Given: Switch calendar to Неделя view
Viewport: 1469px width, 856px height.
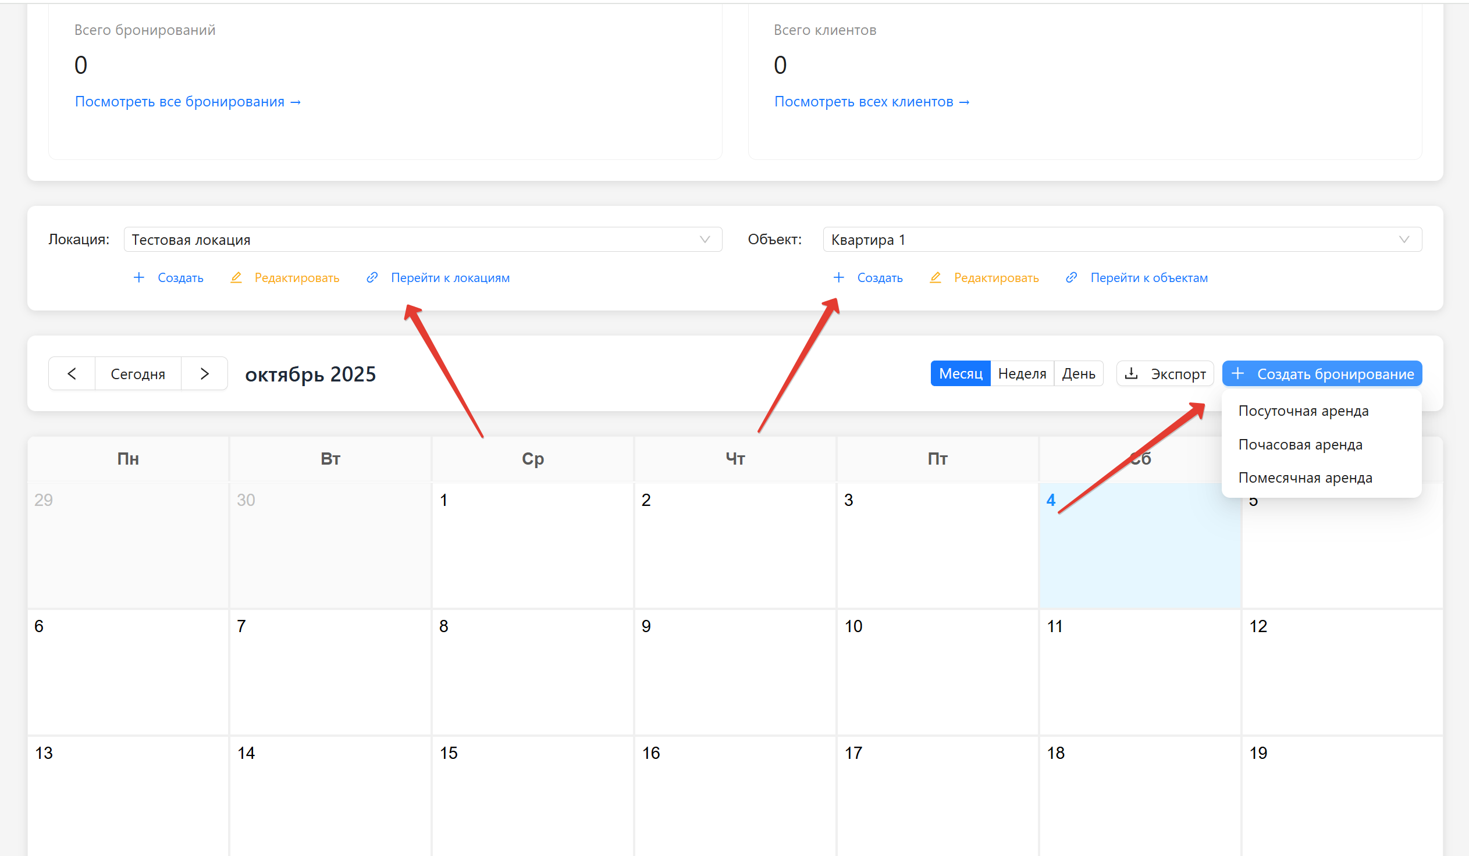Looking at the screenshot, I should point(1022,373).
